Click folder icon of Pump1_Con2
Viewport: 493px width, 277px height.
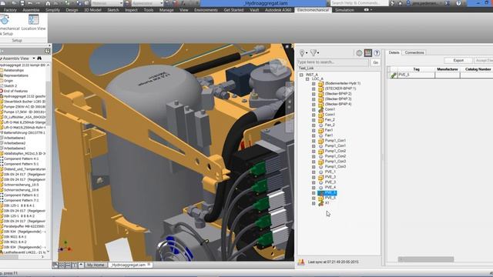coord(320,151)
